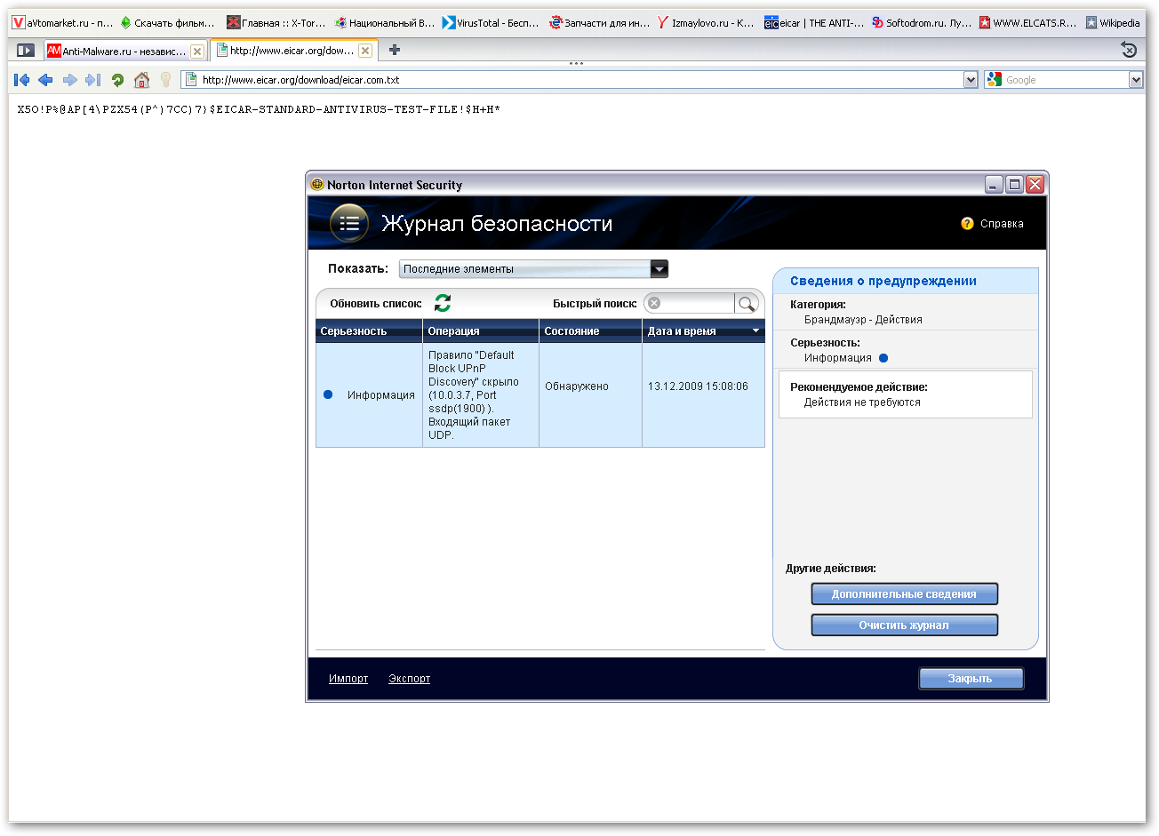Expand the address bar history dropdown
The height and width of the screenshot is (836, 1159).
tap(971, 80)
